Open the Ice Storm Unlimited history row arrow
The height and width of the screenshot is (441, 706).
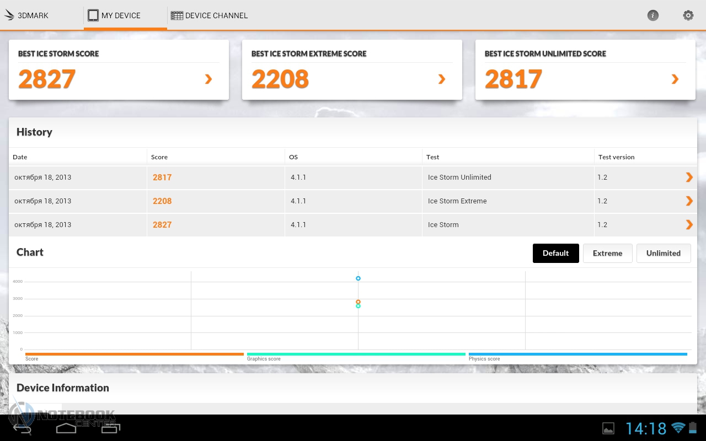(689, 177)
